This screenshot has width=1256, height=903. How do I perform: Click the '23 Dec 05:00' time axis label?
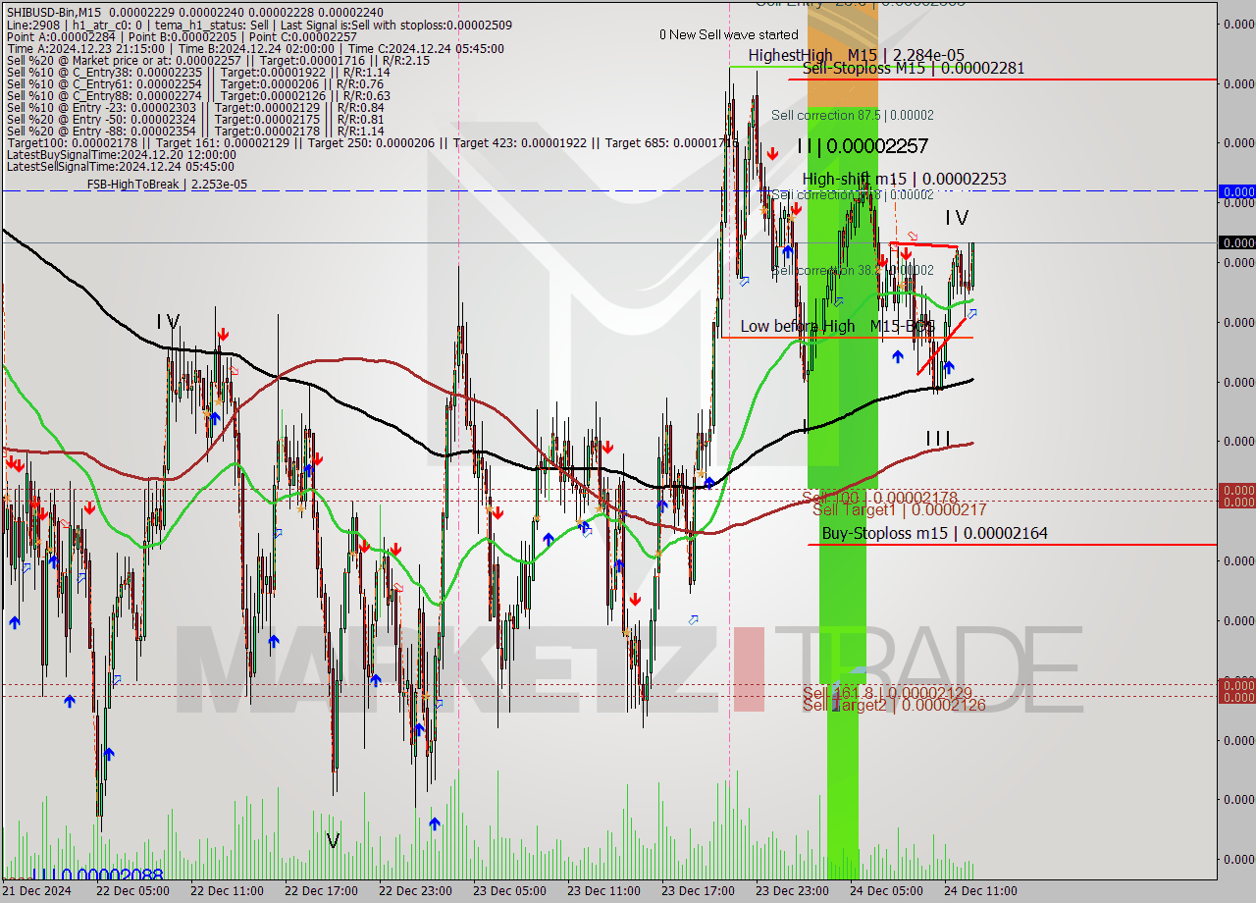coord(509,890)
